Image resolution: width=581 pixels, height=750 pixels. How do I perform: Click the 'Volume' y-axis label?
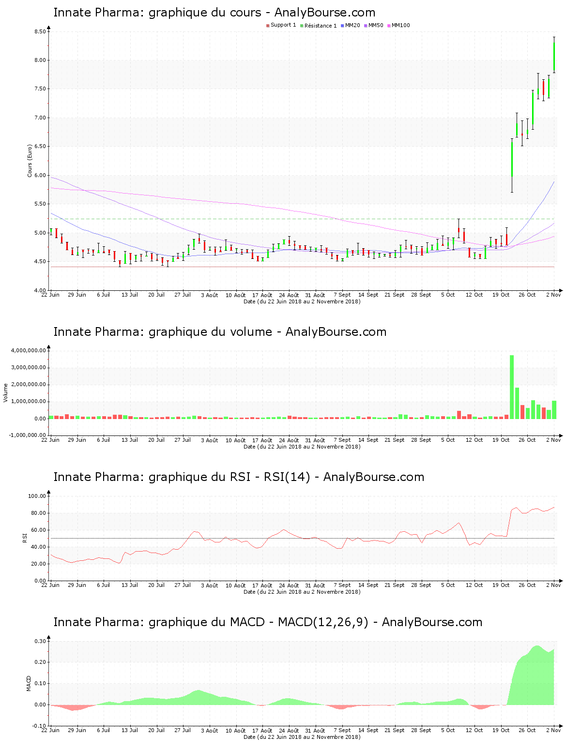point(6,392)
